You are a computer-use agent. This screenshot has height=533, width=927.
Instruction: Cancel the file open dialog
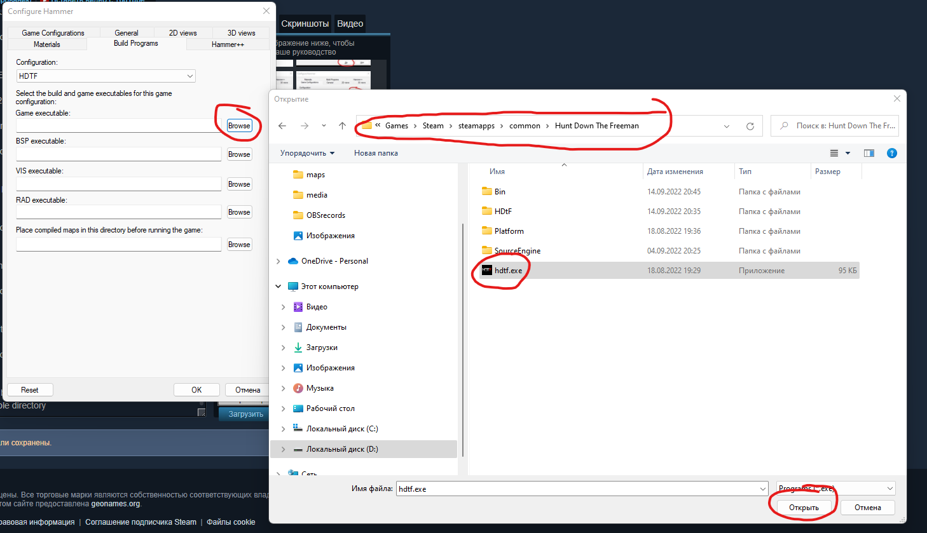(x=868, y=508)
